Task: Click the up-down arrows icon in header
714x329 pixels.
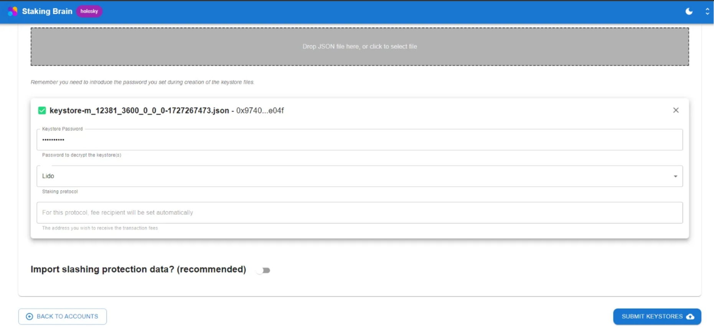Action: coord(707,12)
